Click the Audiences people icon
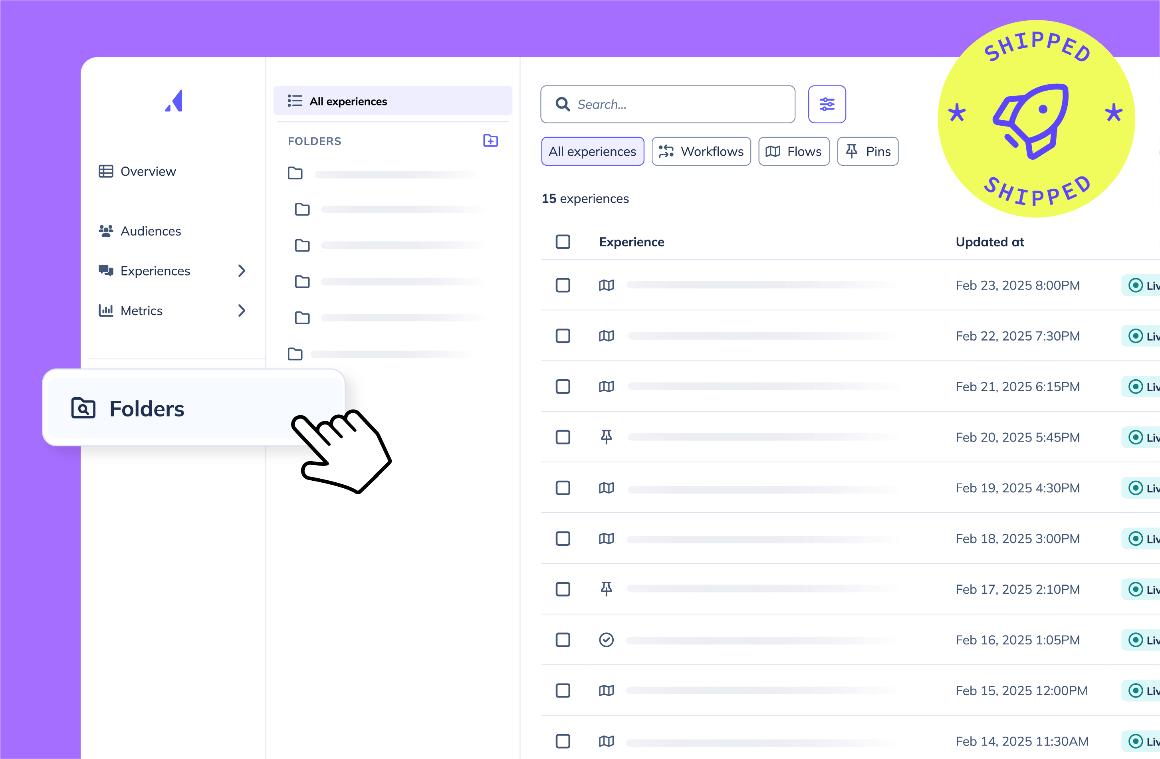 point(106,231)
